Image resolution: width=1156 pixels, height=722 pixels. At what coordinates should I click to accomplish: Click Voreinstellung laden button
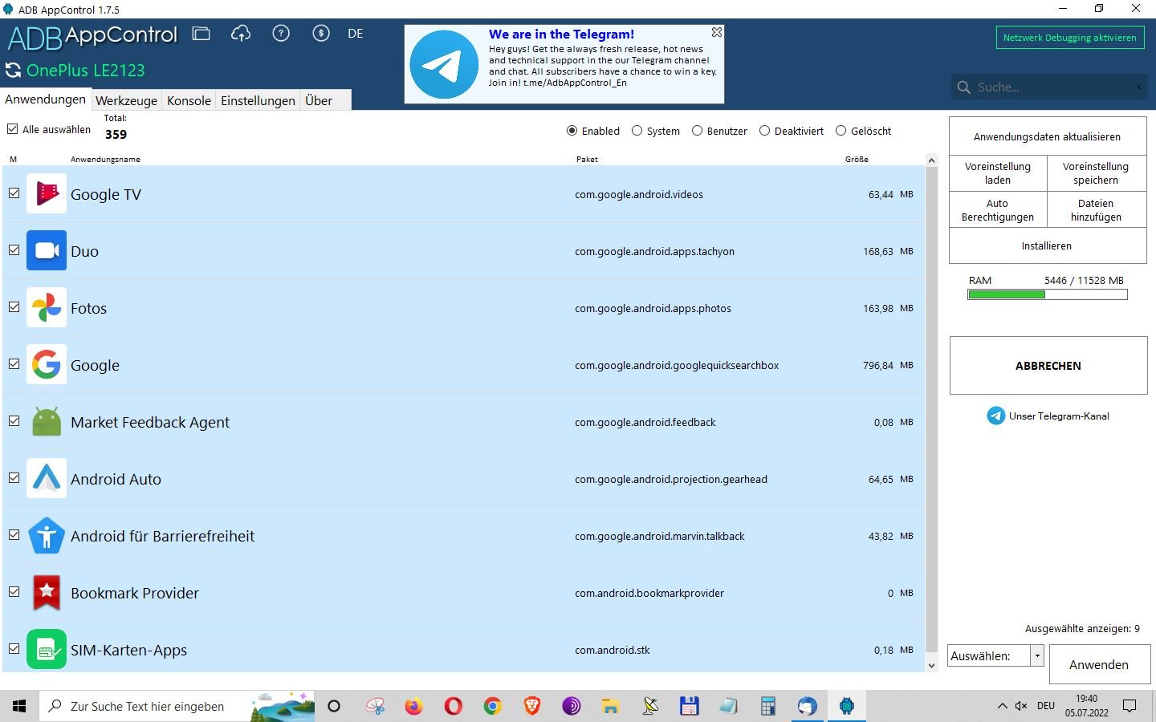[x=998, y=173]
